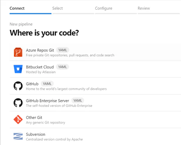Click the Other Git diamond icon
The width and height of the screenshot is (181, 145).
(18, 119)
